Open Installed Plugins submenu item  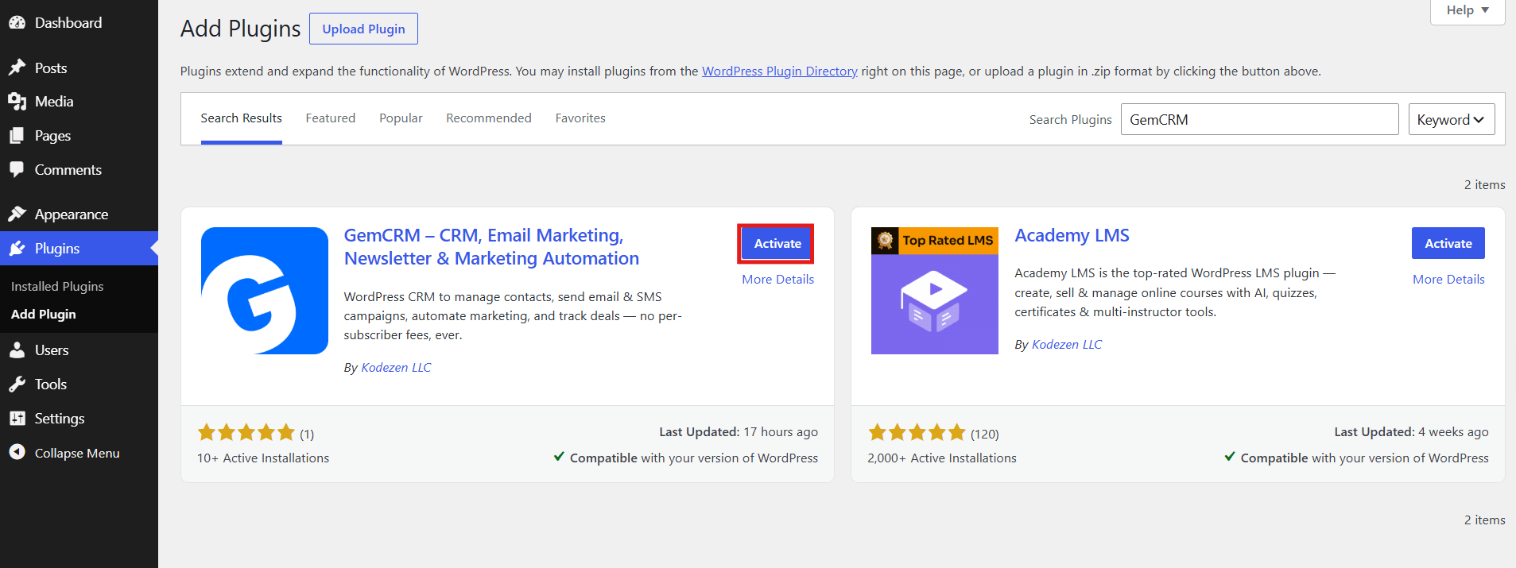[x=57, y=287]
